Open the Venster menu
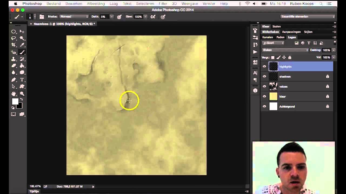The width and height of the screenshot is (346, 194). [209, 4]
